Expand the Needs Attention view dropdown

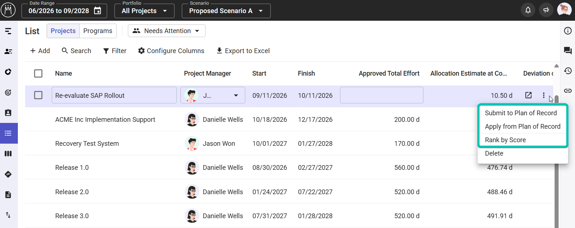[167, 31]
